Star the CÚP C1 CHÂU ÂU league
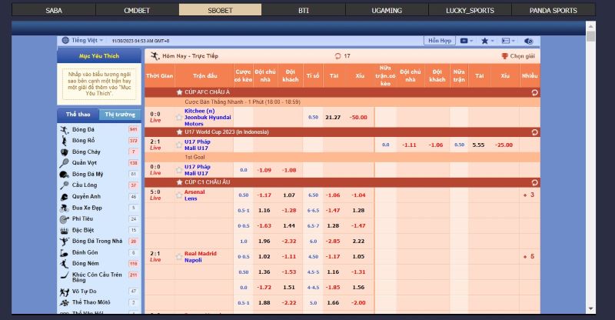 pyautogui.click(x=178, y=182)
